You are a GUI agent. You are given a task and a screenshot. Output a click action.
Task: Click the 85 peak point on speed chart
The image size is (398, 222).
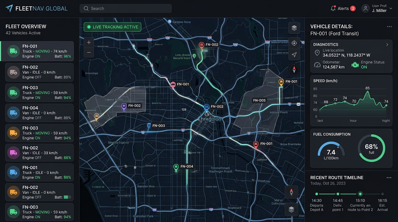[368, 92]
